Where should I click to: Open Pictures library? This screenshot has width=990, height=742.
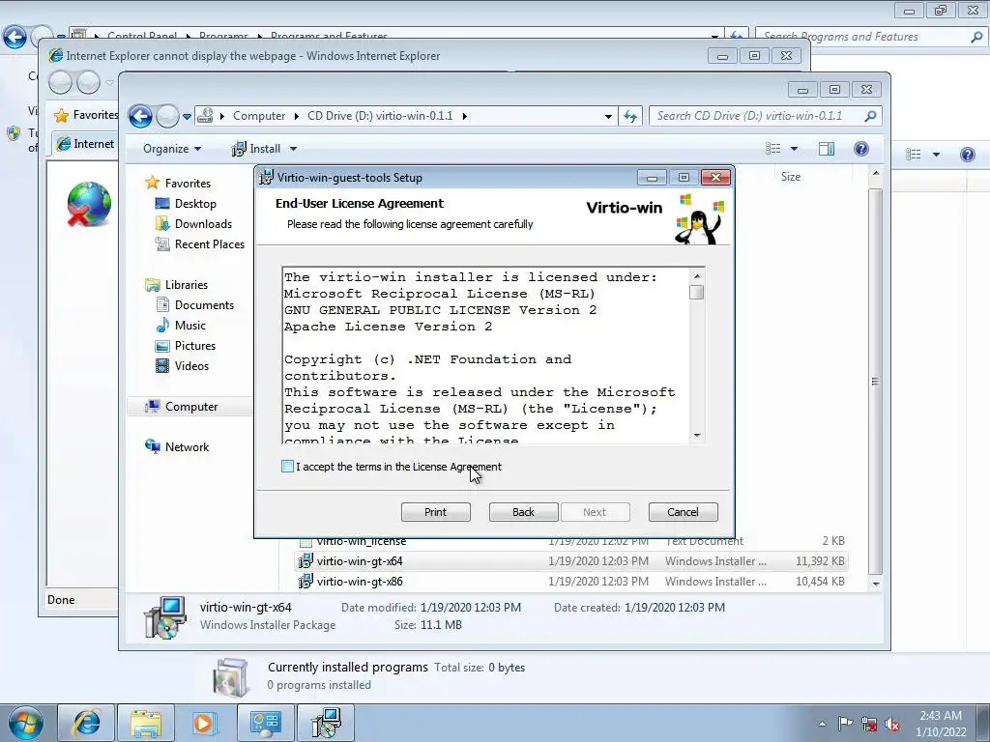click(195, 345)
